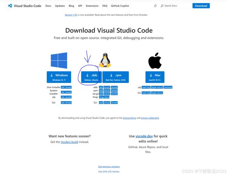The height and width of the screenshot is (175, 227).
Task: Open the GitHub Copilot navigation link
Action: (x=120, y=6)
